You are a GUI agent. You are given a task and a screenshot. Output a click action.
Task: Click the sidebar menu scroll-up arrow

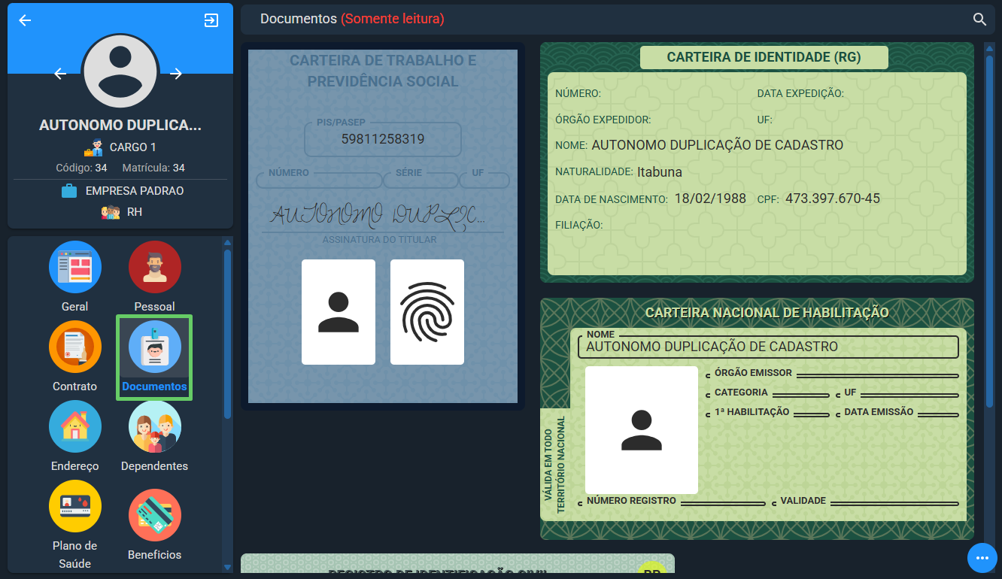(227, 242)
